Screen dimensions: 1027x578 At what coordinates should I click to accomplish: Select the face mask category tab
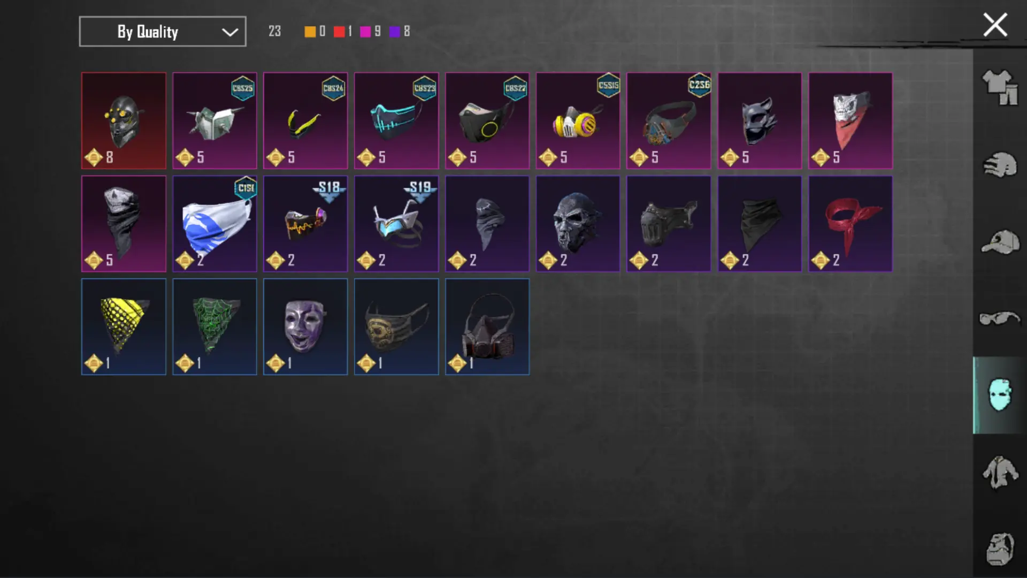[999, 395]
